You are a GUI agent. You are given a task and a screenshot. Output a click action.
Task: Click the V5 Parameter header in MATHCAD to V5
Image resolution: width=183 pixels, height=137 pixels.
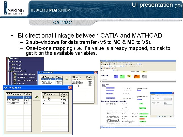point(15,94)
